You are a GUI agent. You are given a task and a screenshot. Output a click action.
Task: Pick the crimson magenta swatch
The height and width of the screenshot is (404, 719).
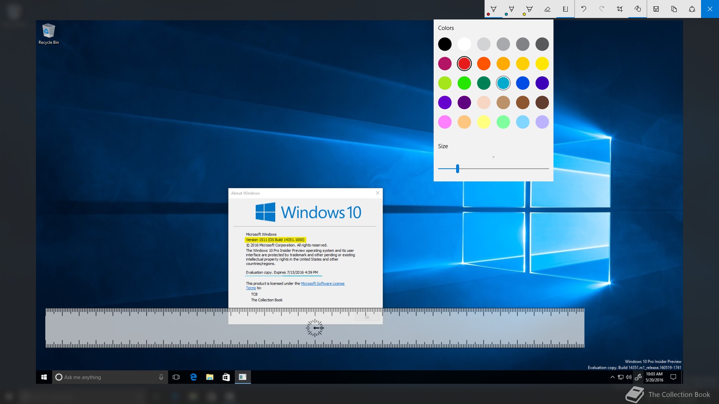point(445,64)
